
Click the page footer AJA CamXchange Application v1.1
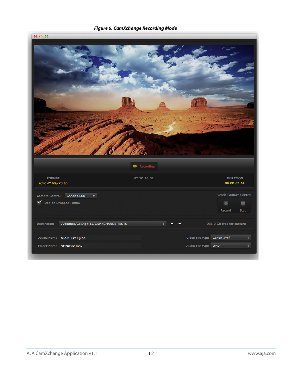point(62,353)
